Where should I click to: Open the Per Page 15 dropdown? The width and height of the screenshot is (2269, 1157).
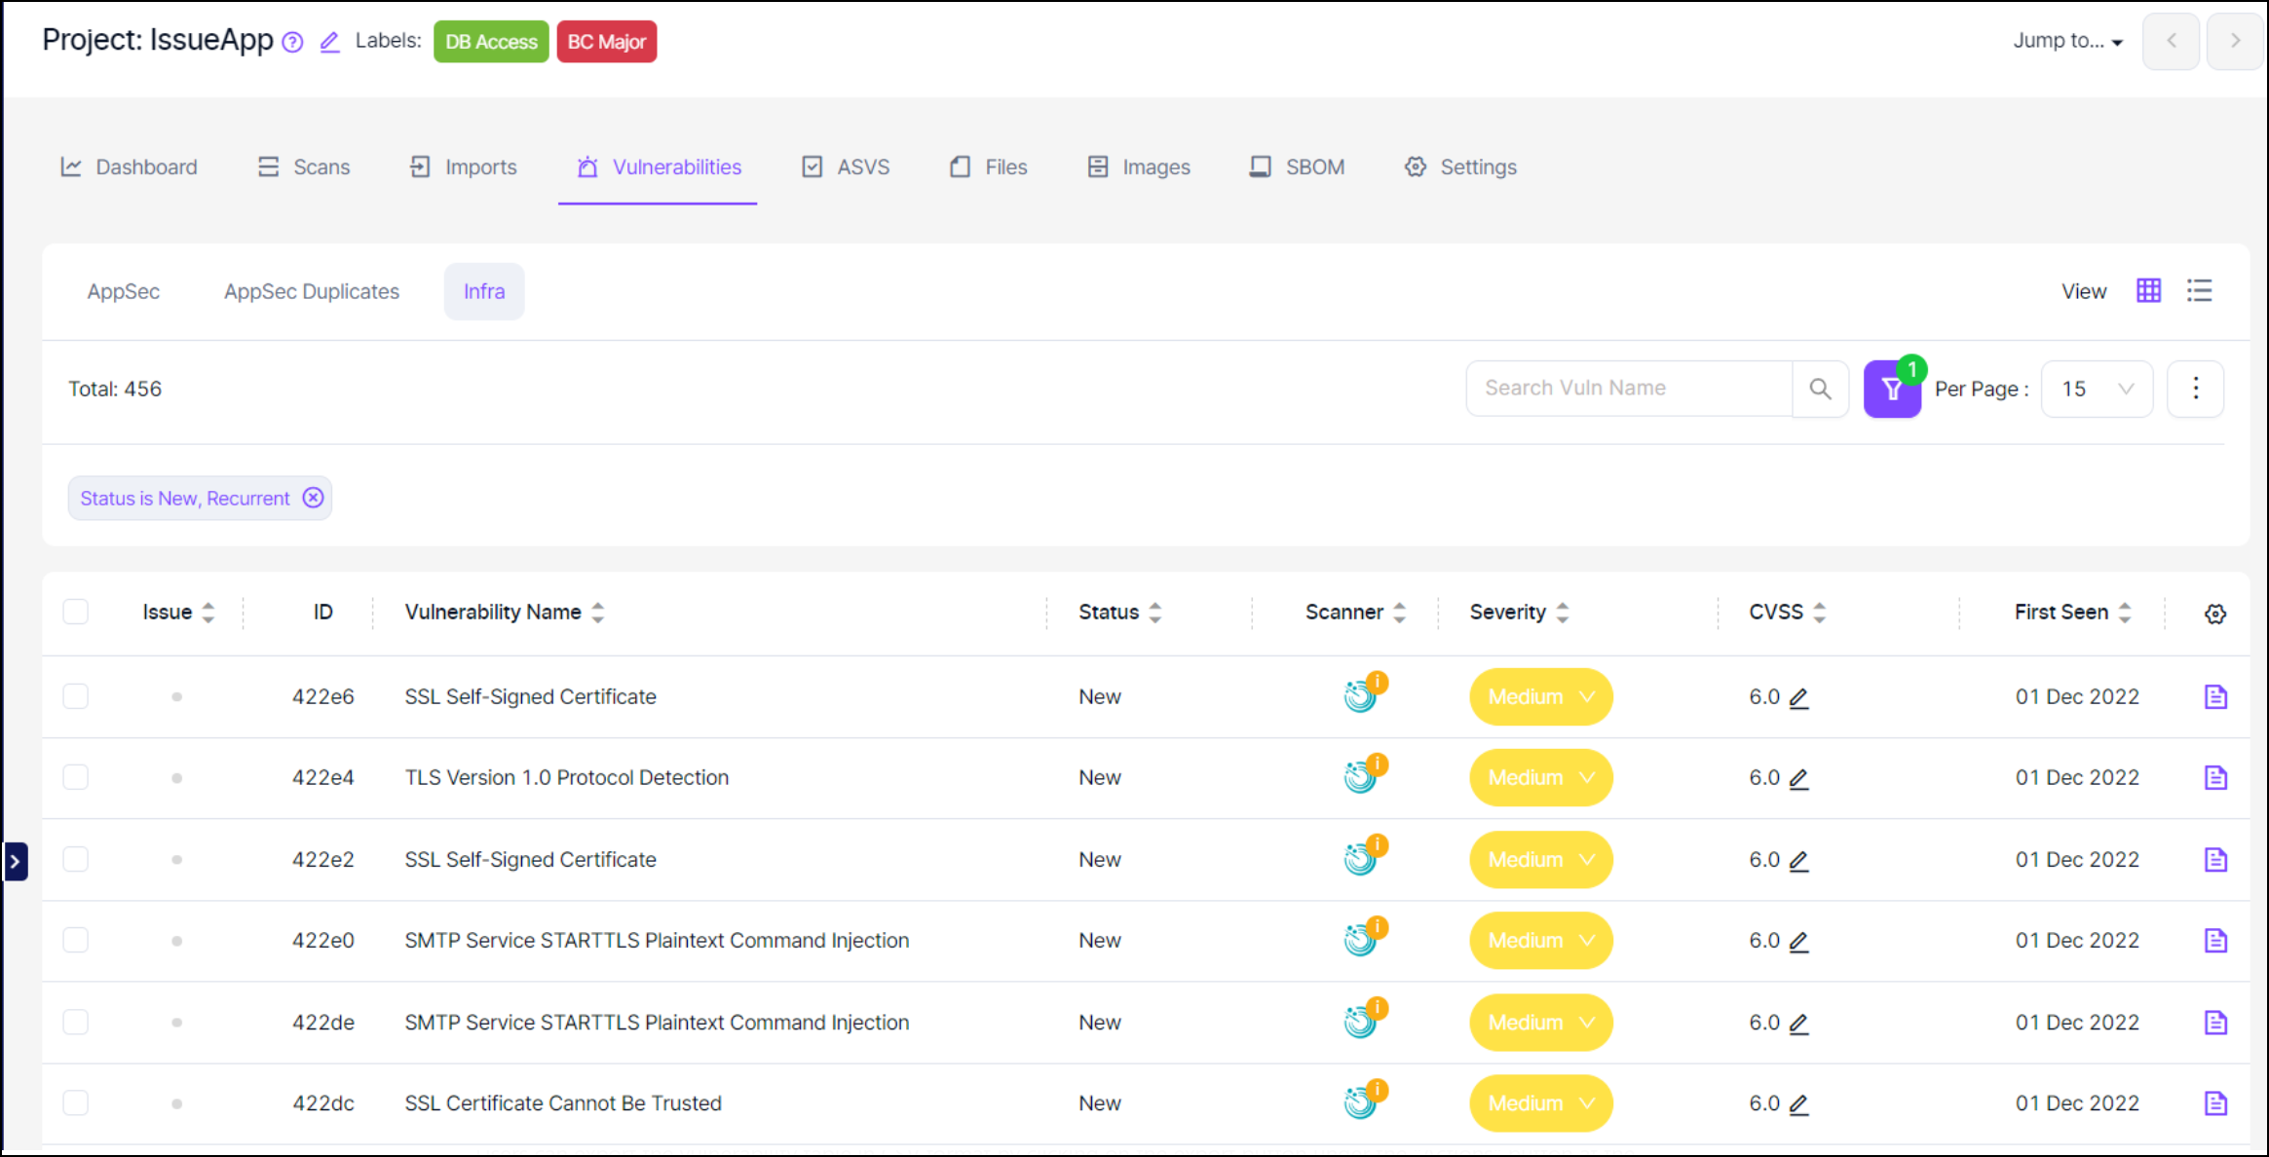pyautogui.click(x=2096, y=389)
